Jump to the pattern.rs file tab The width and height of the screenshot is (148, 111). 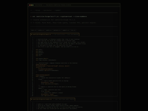(57, 30)
